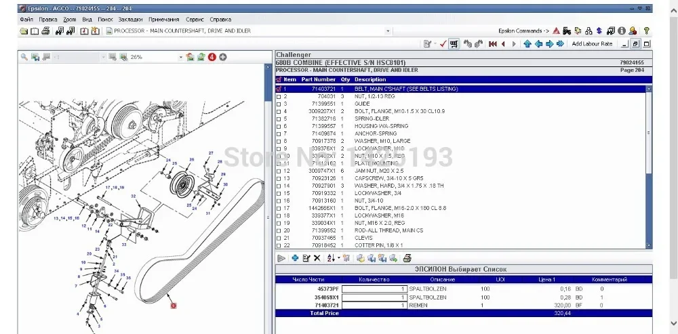Select the row BOLT, FLANGE, M10-1.5 X 30 CL10.9

click(x=460, y=112)
